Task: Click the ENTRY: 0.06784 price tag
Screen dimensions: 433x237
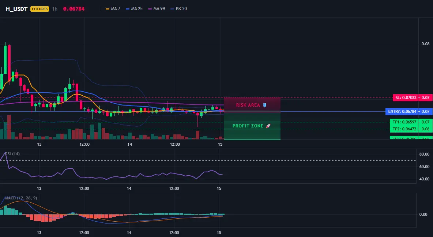Action: pos(402,111)
